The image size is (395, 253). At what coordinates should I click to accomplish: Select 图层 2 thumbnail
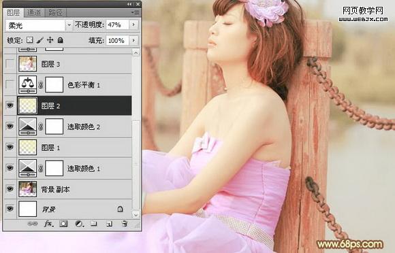tap(28, 105)
